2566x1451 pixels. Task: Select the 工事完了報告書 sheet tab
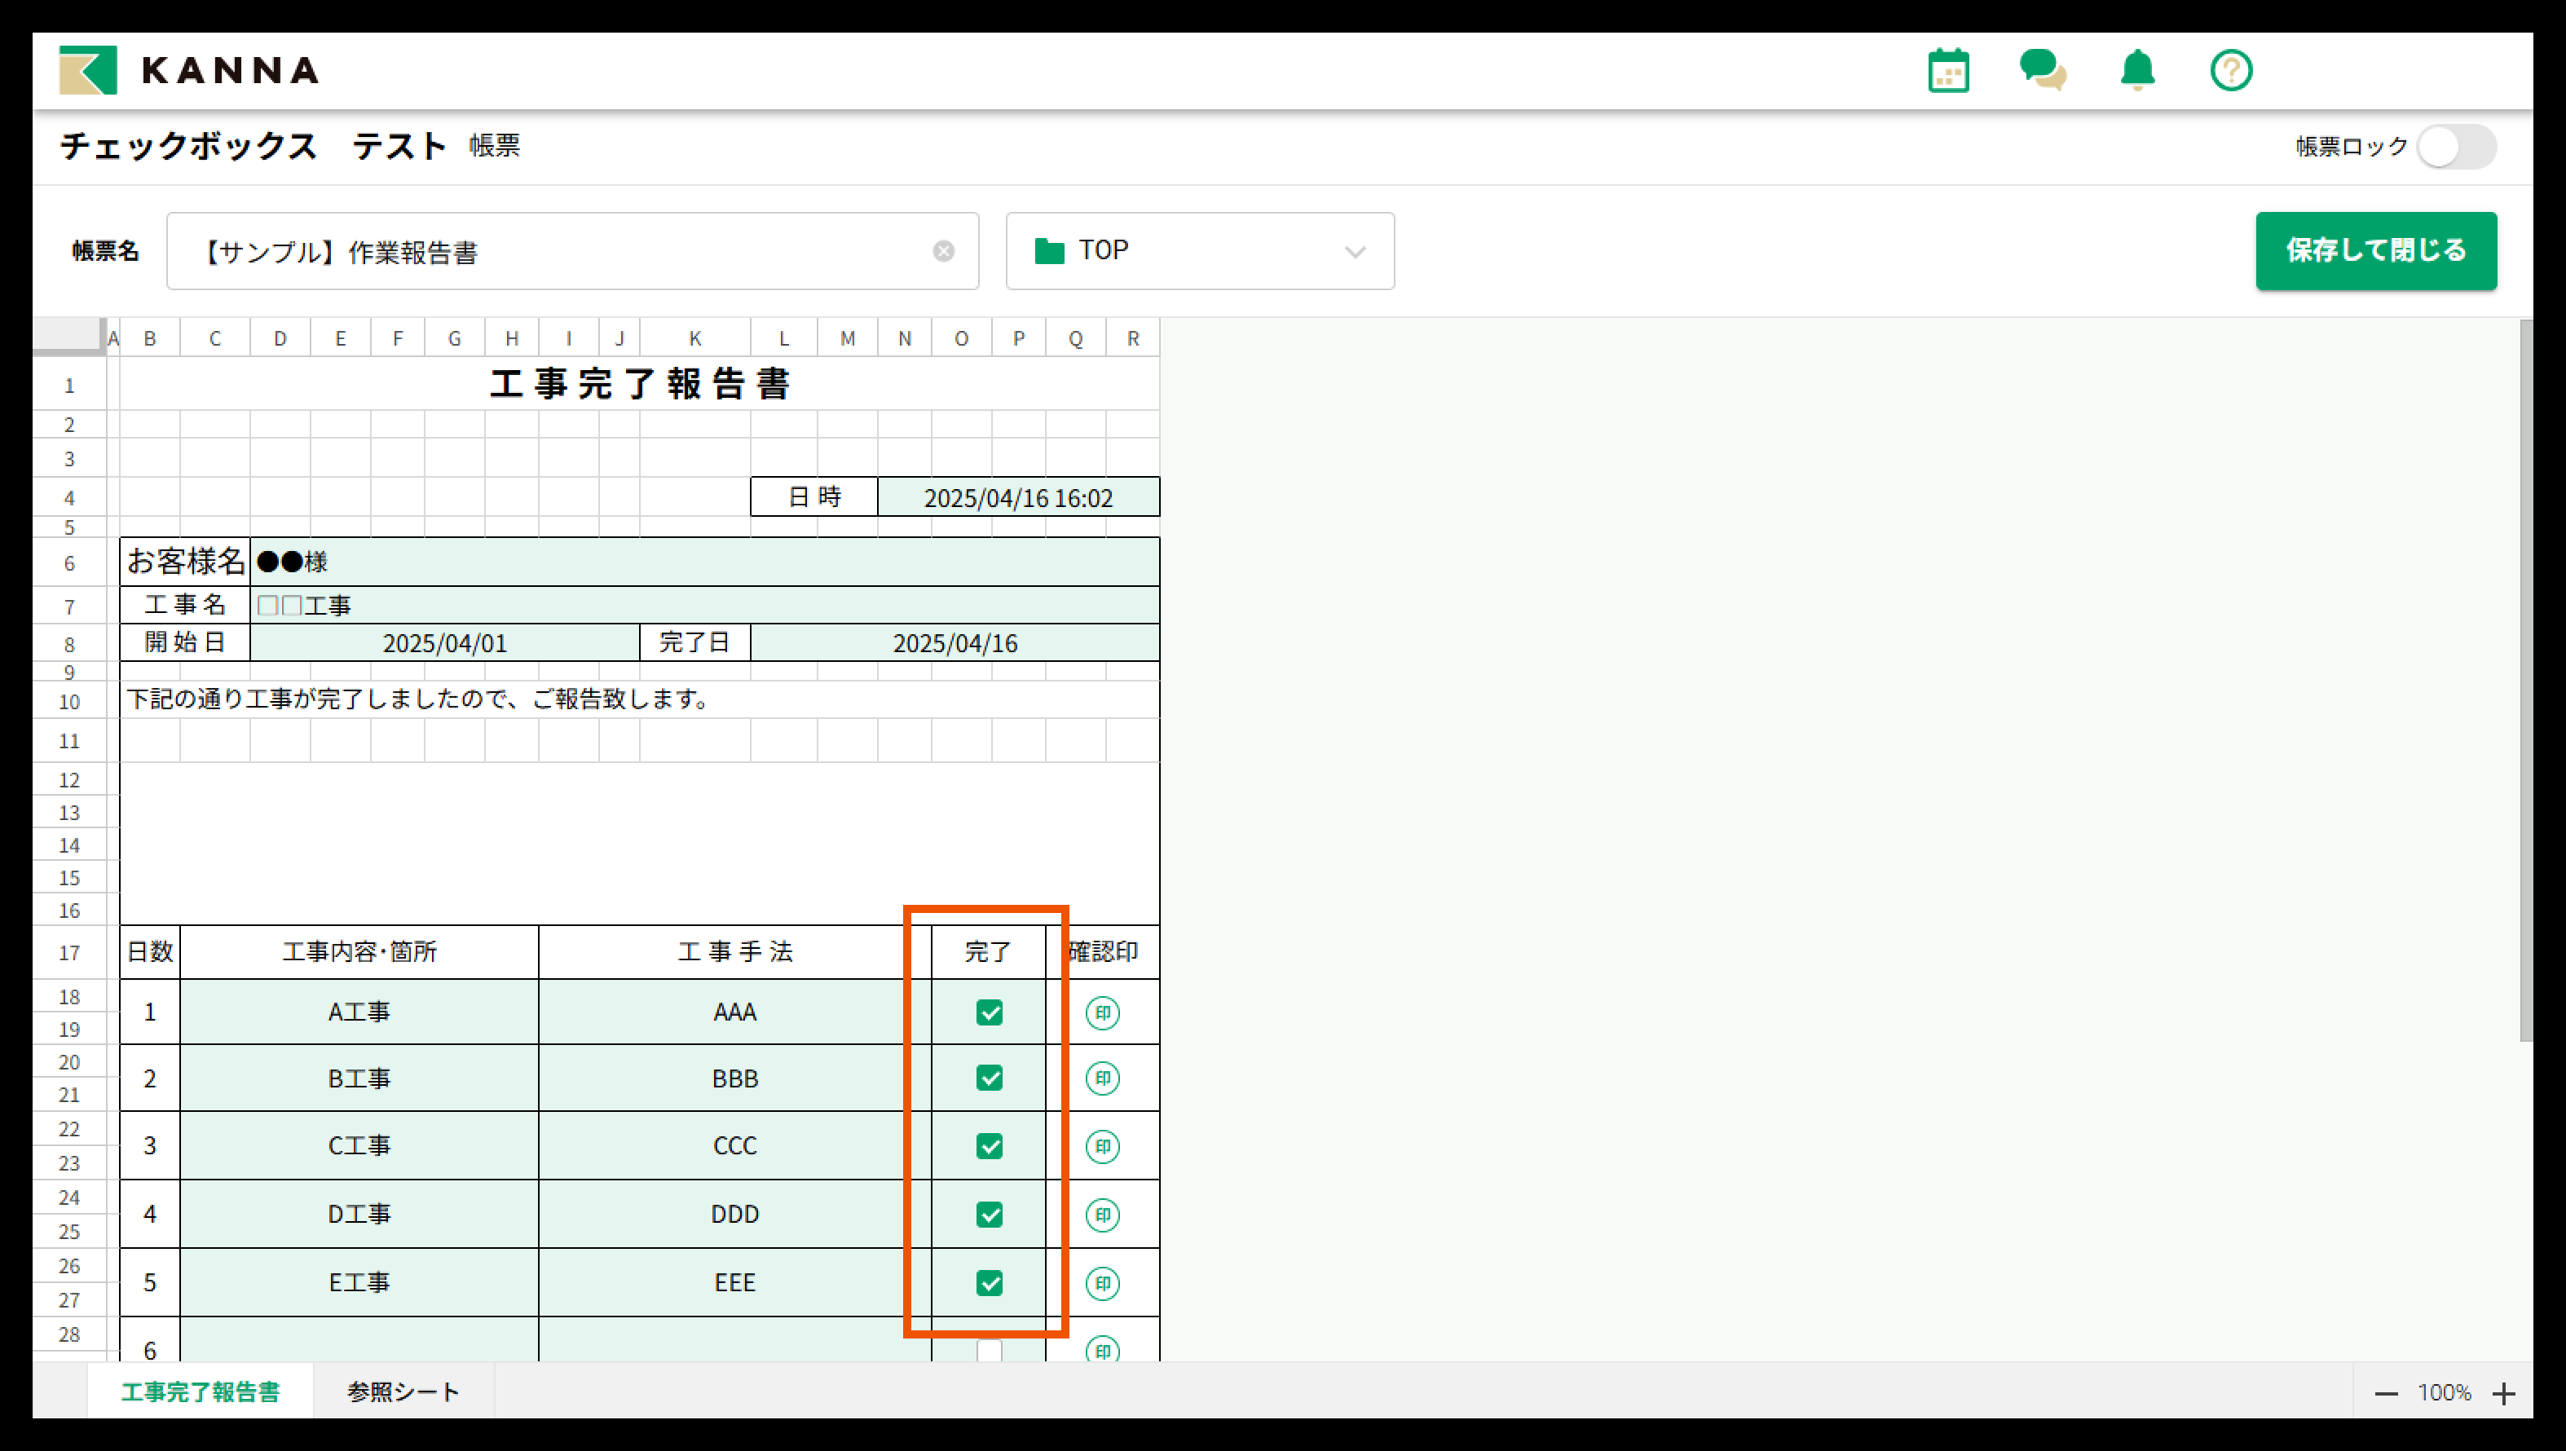coord(201,1391)
